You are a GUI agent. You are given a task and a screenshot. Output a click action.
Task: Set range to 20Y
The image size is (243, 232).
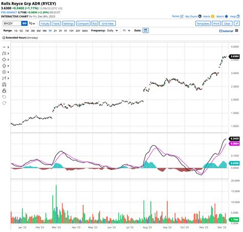[78, 31]
